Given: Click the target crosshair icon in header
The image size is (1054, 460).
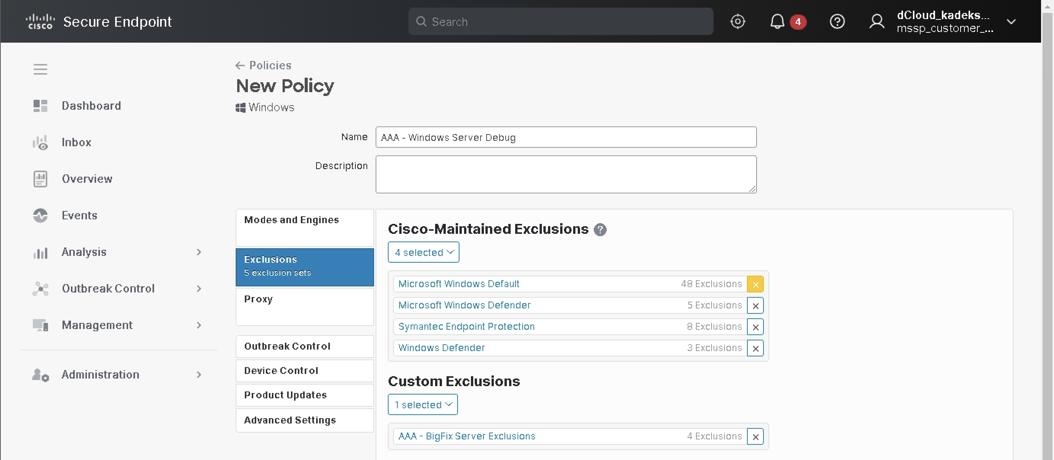Looking at the screenshot, I should click(737, 21).
